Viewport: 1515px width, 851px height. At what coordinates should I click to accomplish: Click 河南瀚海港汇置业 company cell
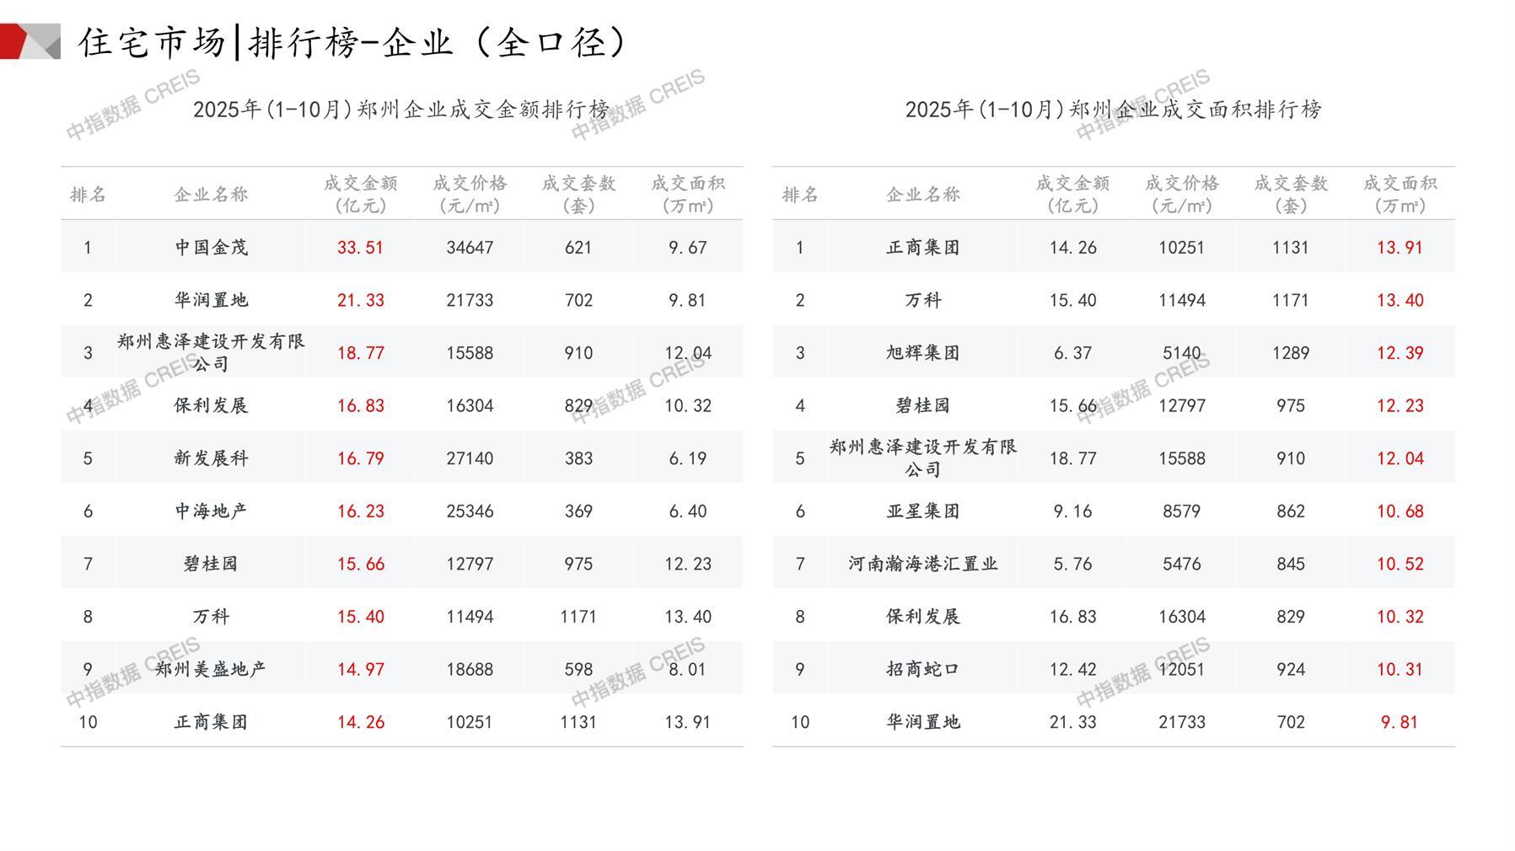click(x=922, y=564)
